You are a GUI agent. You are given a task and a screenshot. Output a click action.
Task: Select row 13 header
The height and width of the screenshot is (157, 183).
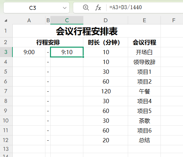tap(6, 149)
